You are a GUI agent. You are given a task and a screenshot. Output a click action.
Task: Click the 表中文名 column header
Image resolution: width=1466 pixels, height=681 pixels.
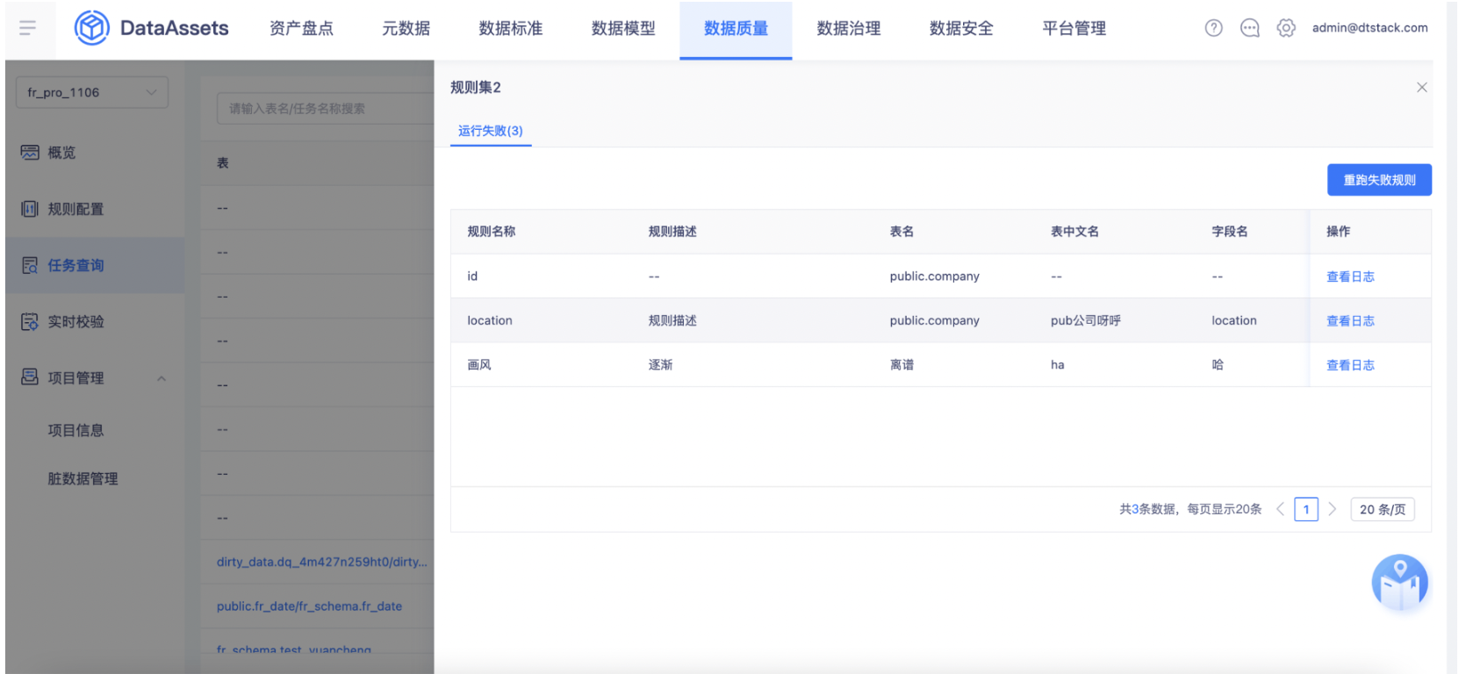click(x=1074, y=232)
